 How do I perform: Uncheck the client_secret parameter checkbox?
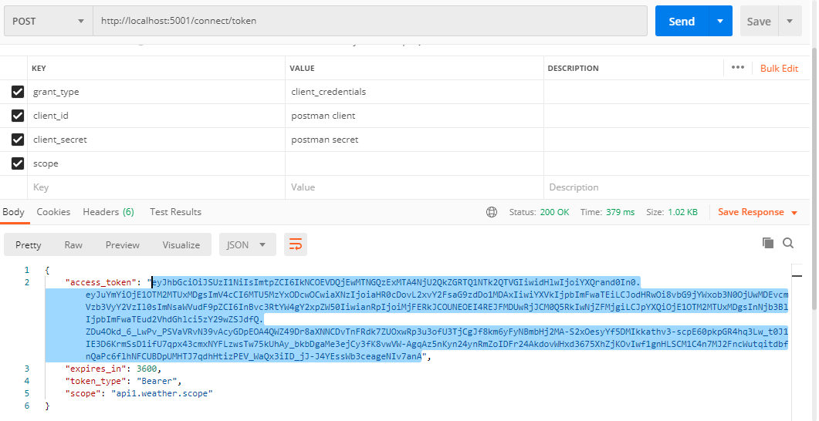click(18, 140)
